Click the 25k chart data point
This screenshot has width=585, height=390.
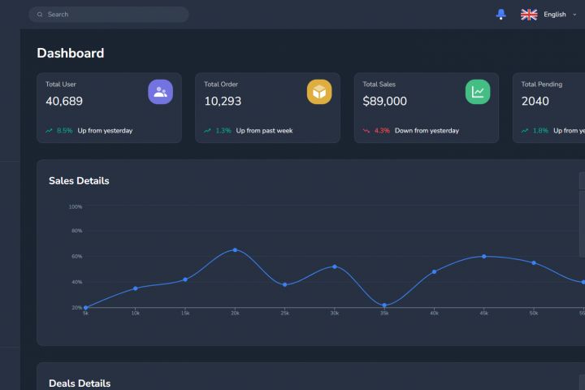click(284, 284)
